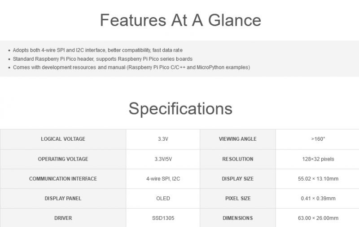Select the DRIVER label cell
This screenshot has width=359, height=227.
[63, 218]
